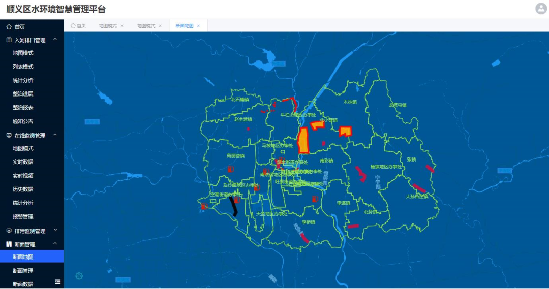Click the map settings gear icon
The height and width of the screenshot is (289, 549).
pyautogui.click(x=79, y=276)
